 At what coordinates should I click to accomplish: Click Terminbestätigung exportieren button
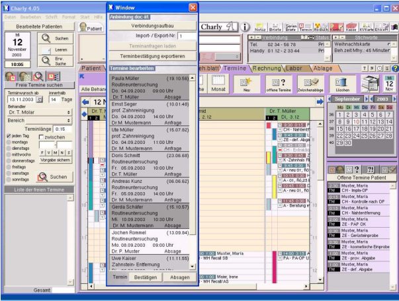point(153,56)
